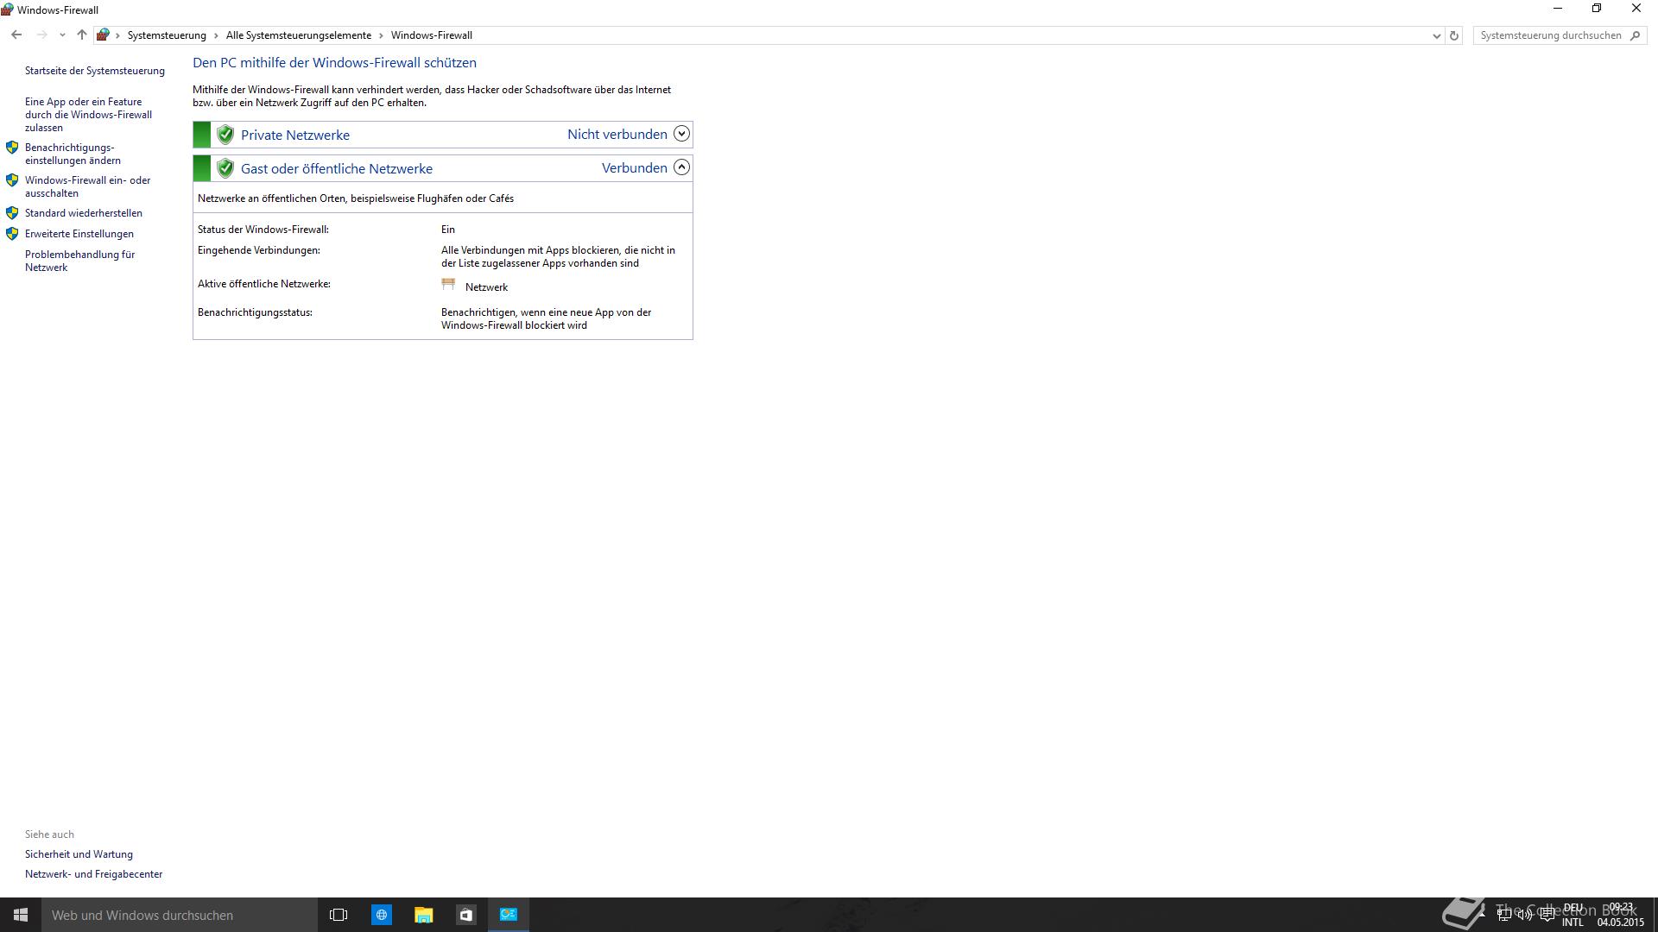The width and height of the screenshot is (1658, 932).
Task: Click the Windows-Firewall title bar icon
Action: pyautogui.click(x=7, y=10)
